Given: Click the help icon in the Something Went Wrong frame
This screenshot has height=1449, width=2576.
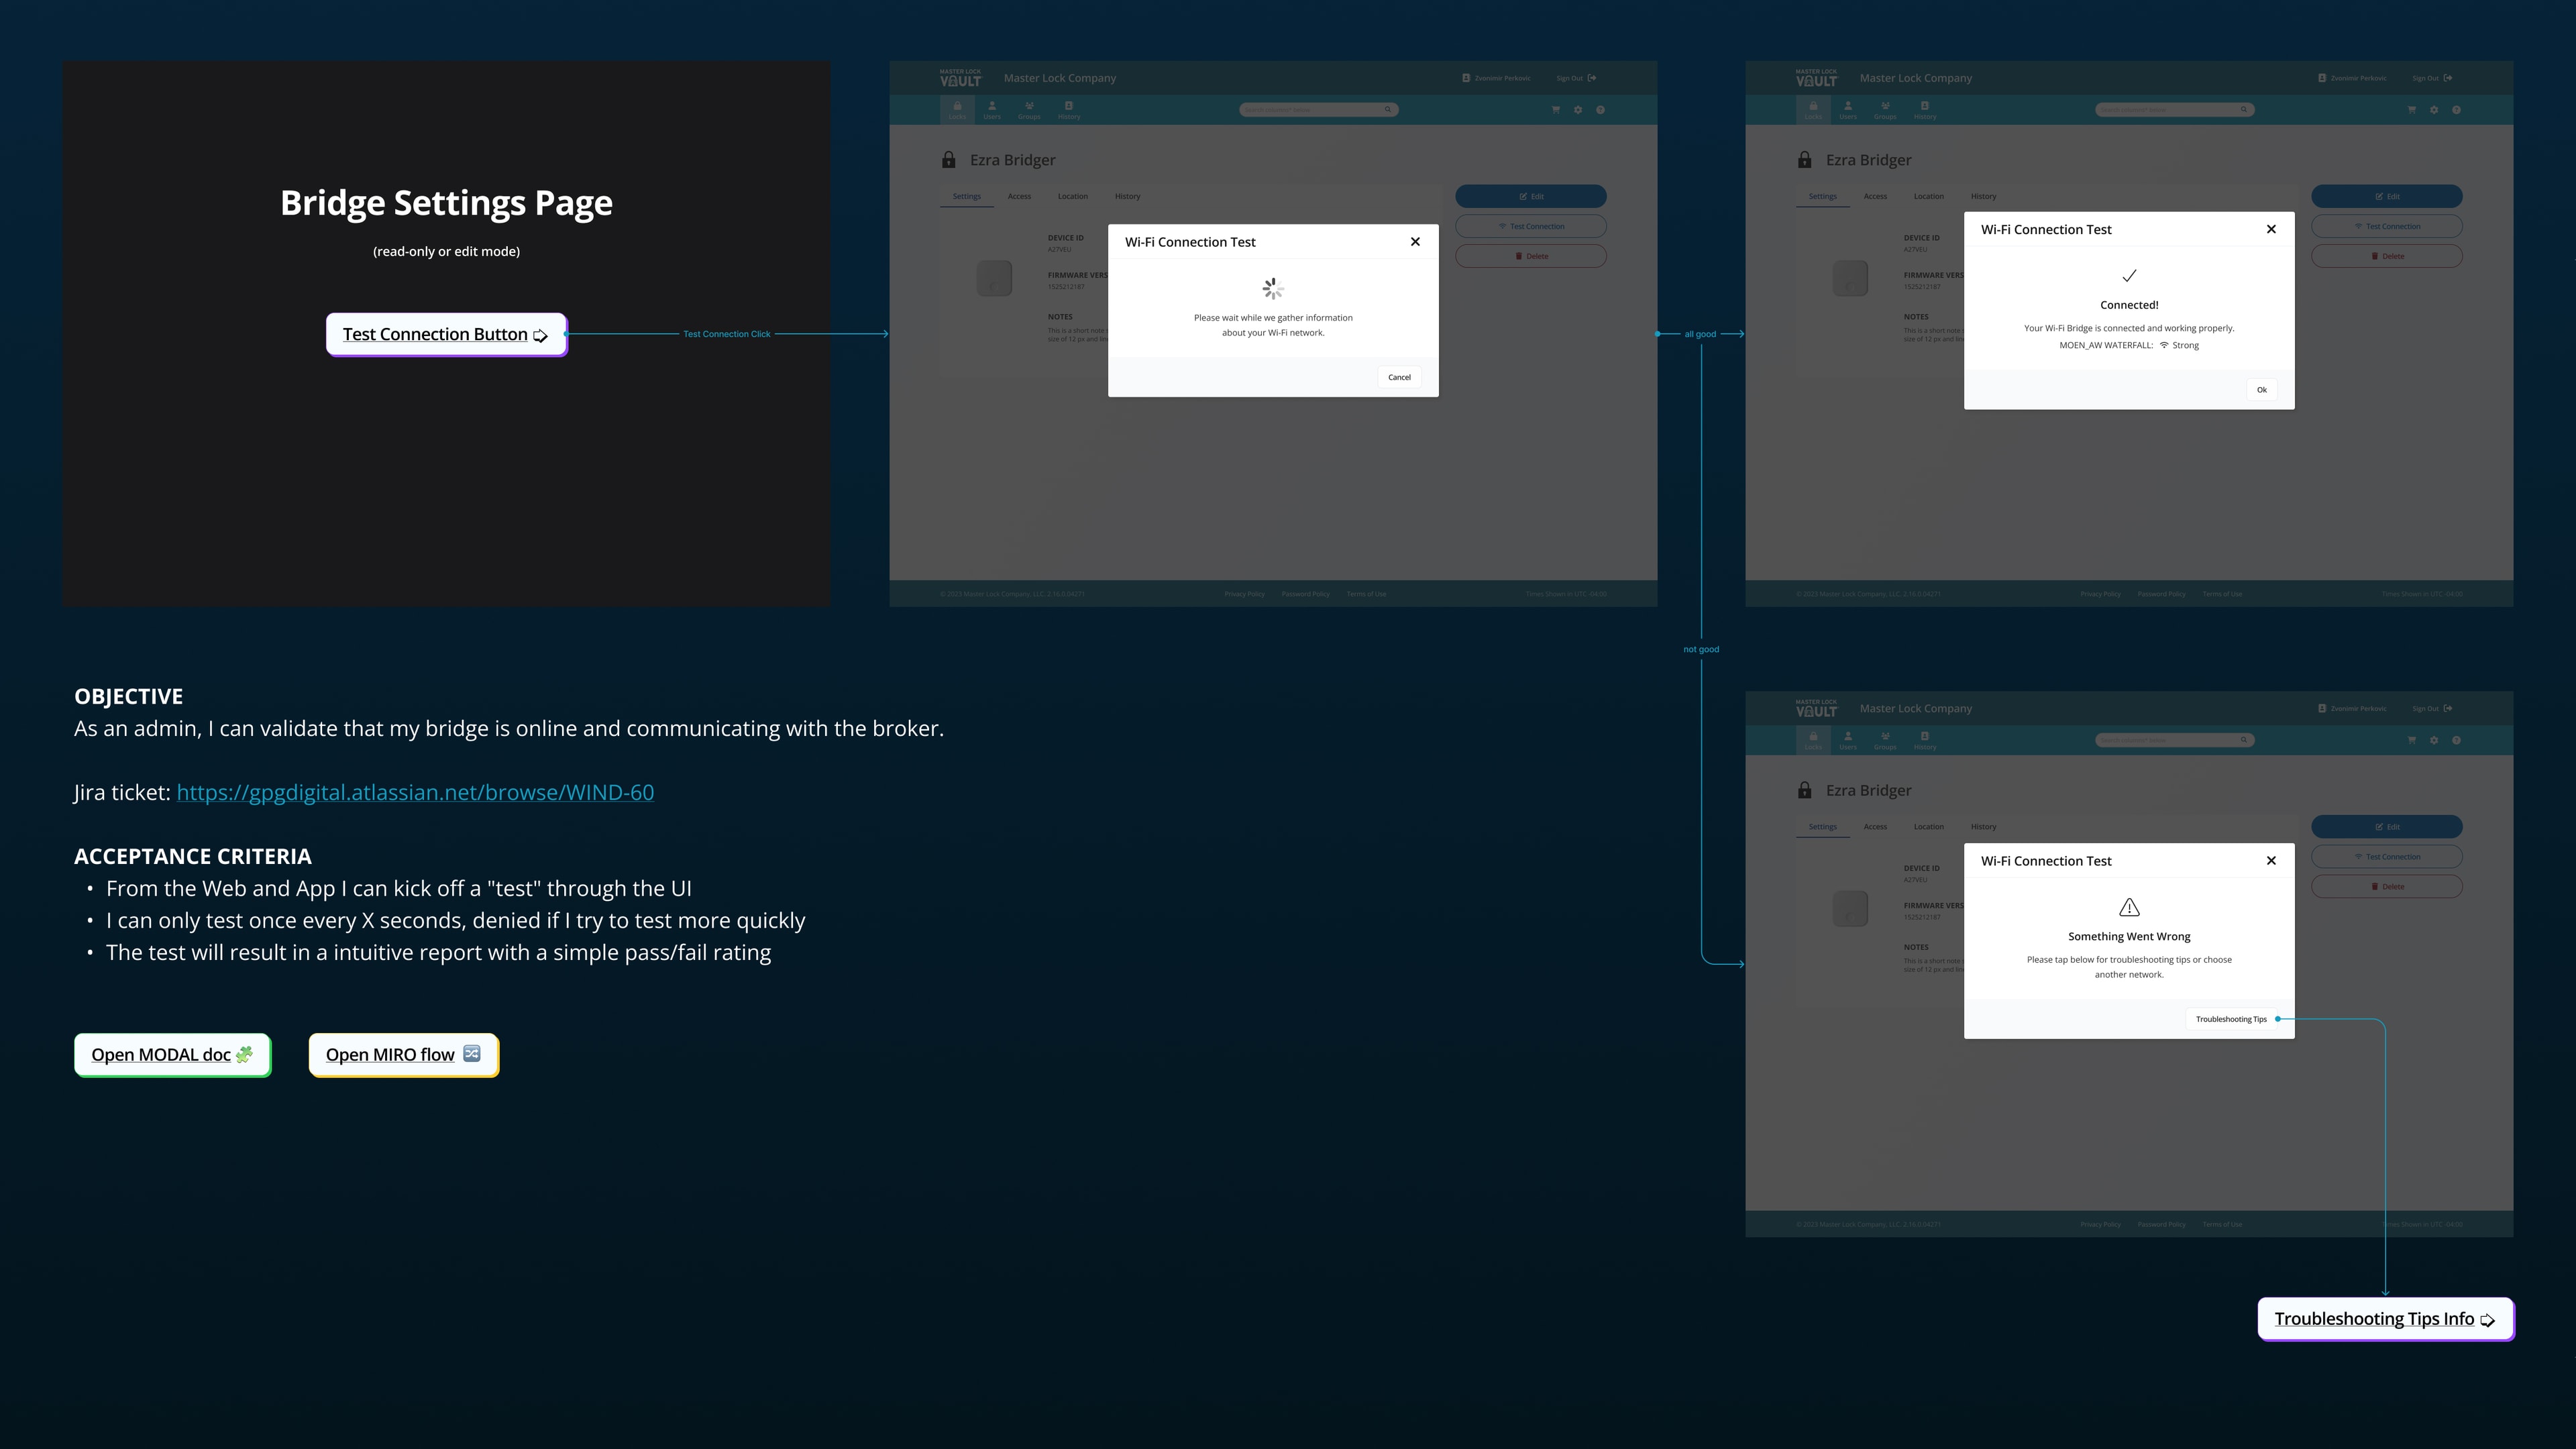Looking at the screenshot, I should 2456,740.
